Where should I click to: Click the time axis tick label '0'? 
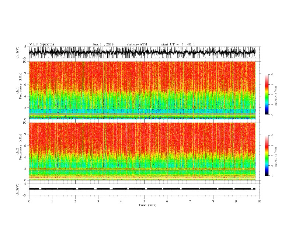[x=29, y=201]
